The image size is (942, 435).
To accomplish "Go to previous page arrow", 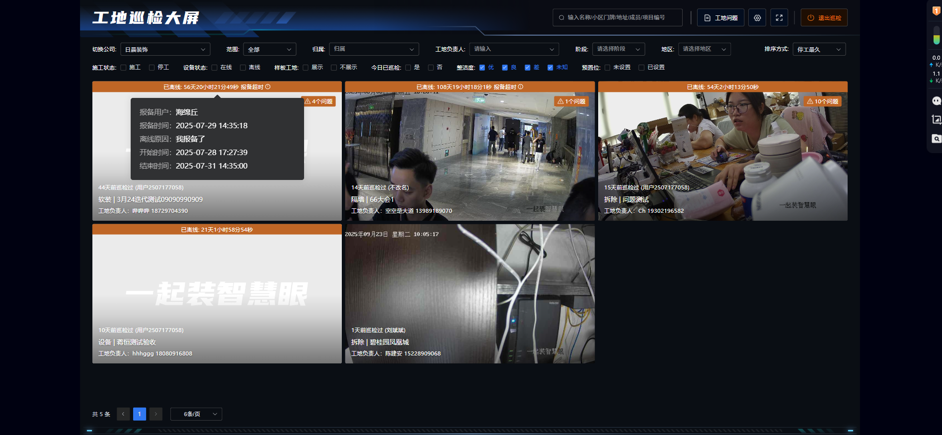I will pyautogui.click(x=123, y=414).
